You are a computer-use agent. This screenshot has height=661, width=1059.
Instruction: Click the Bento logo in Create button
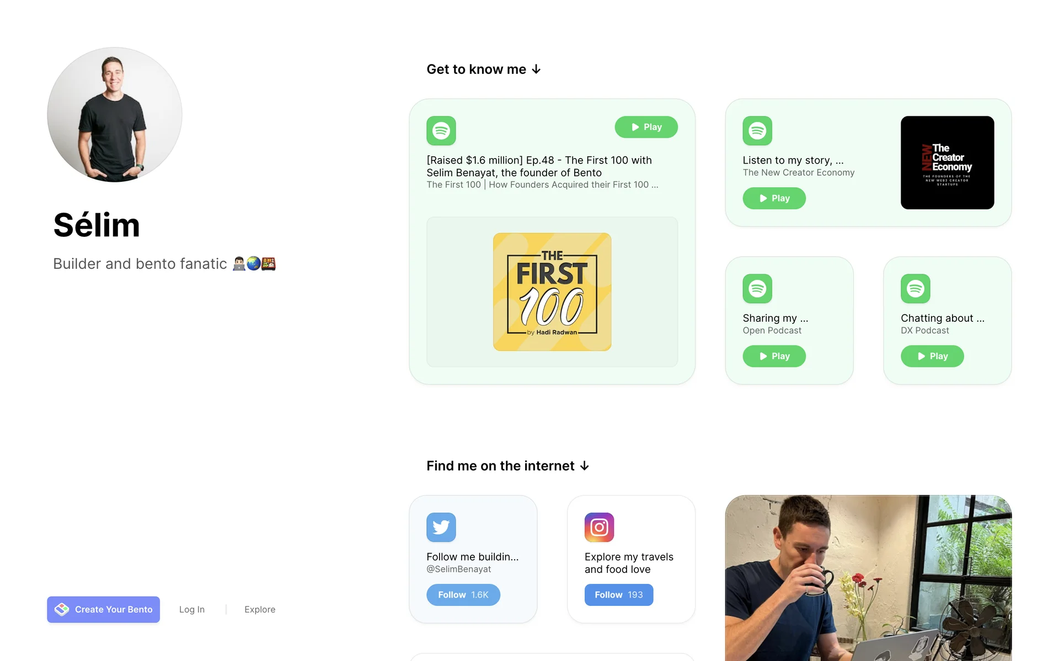[62, 609]
